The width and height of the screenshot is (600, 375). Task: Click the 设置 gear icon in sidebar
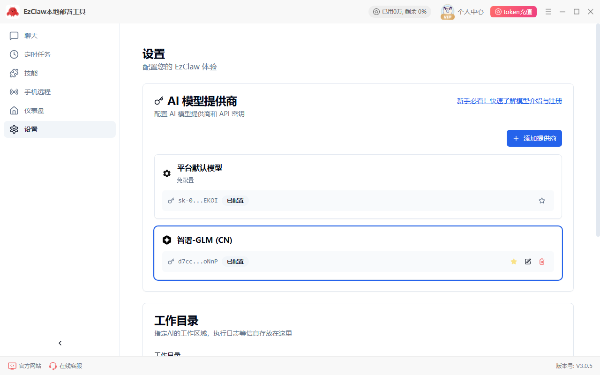[14, 129]
